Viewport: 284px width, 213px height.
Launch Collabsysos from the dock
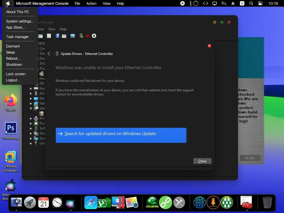pyautogui.click(x=152, y=202)
